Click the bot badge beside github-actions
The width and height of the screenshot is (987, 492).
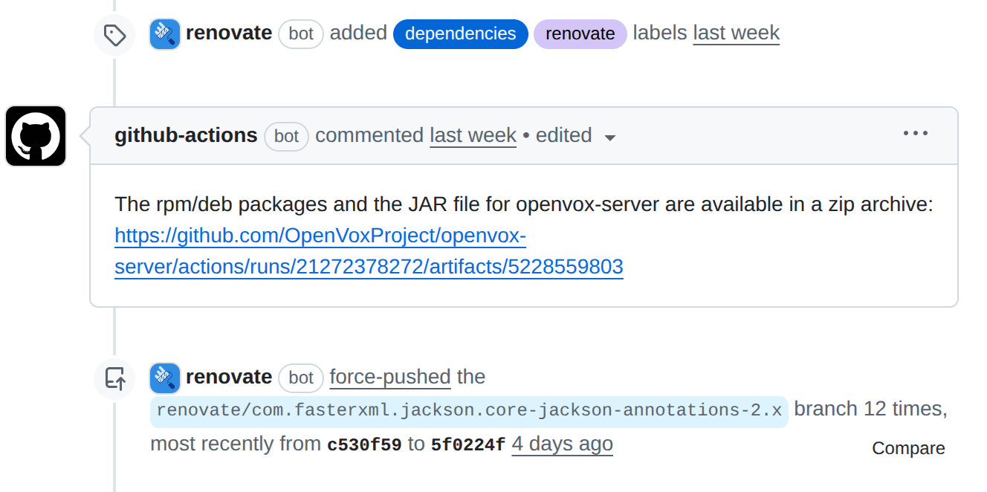[286, 136]
